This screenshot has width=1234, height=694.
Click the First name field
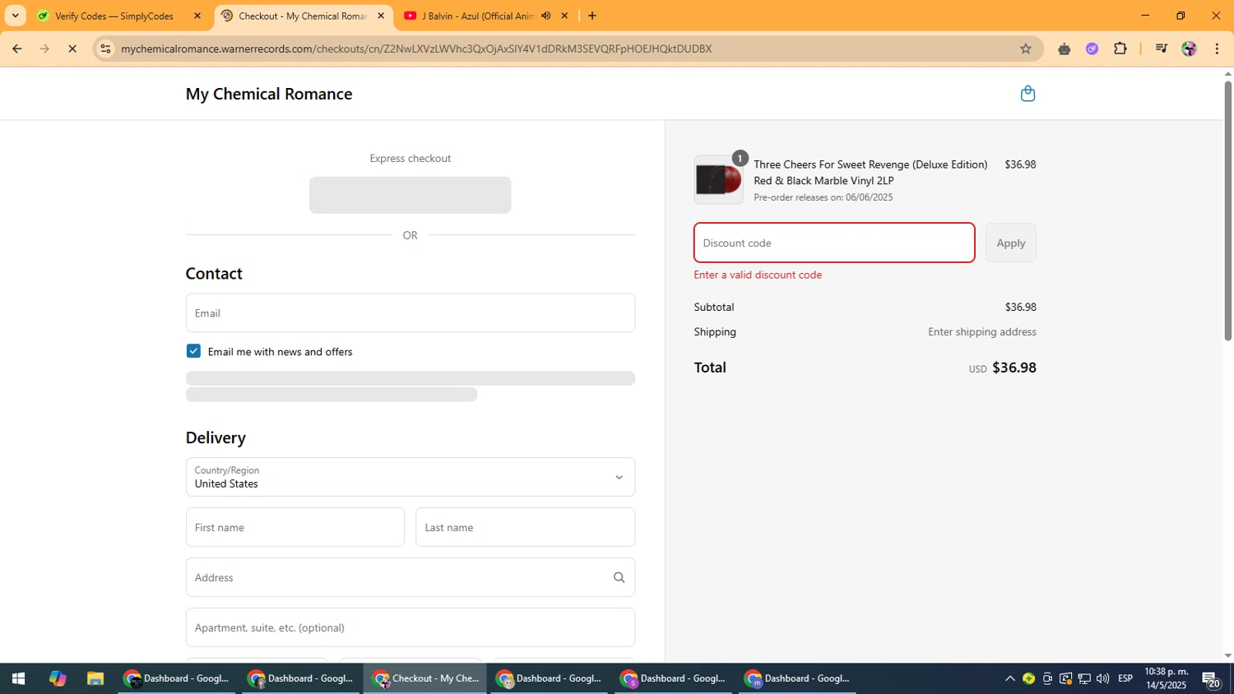(x=295, y=527)
